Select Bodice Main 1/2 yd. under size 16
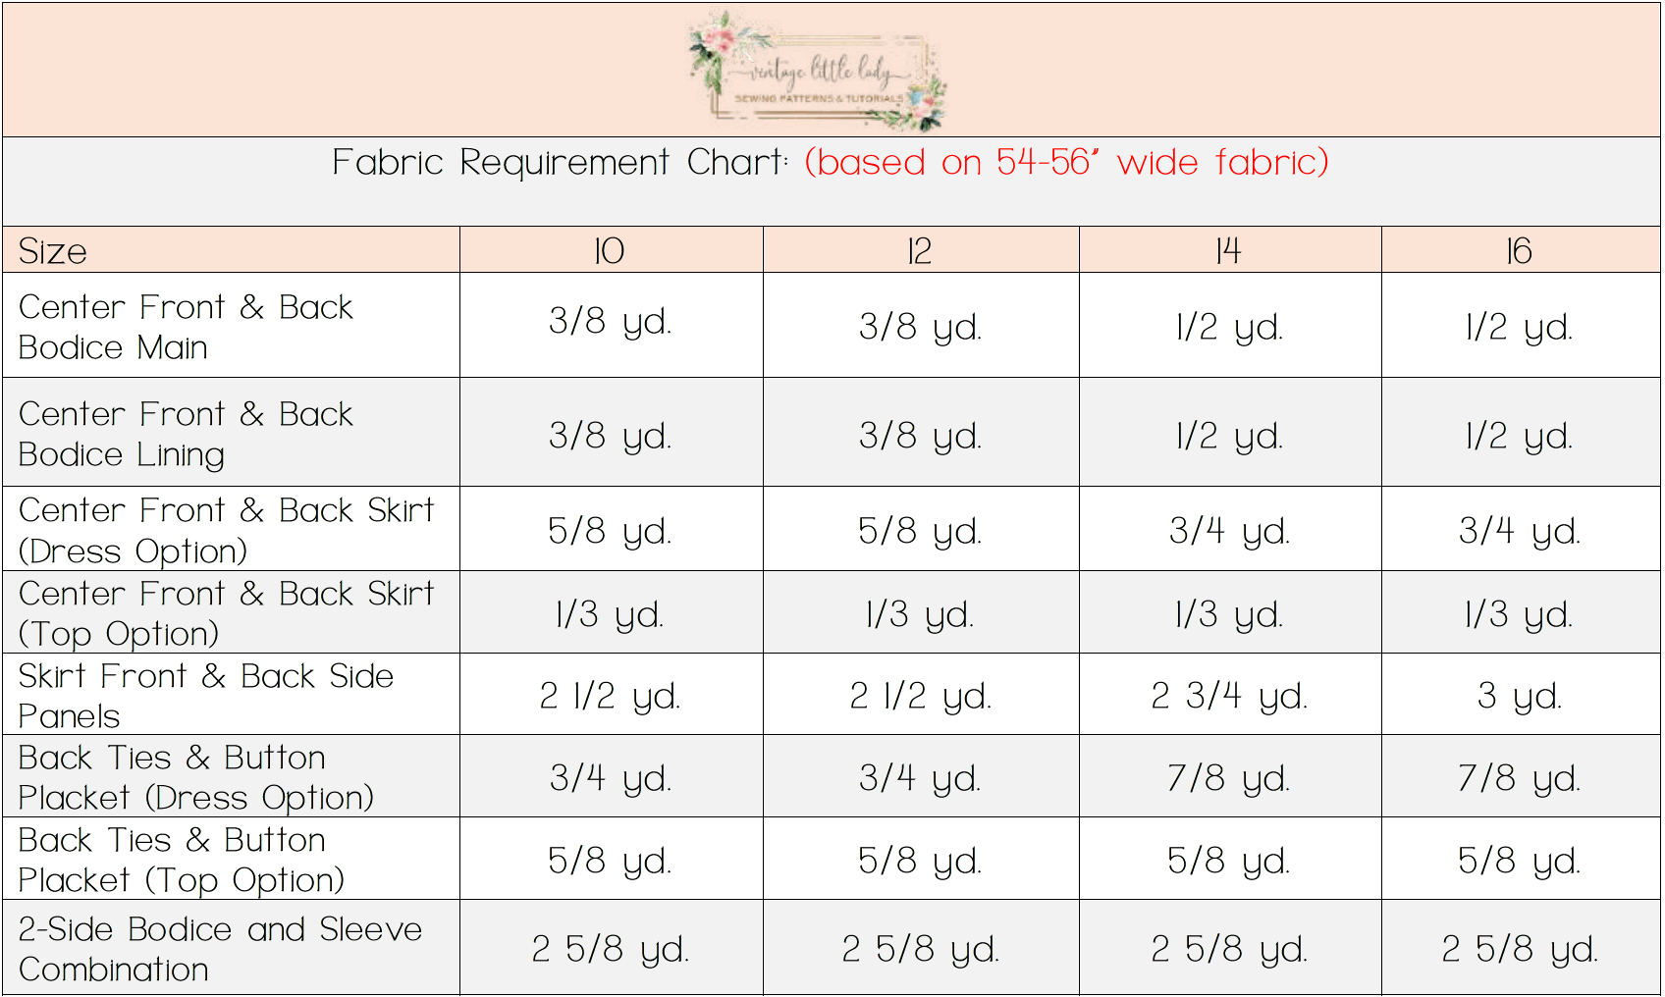The image size is (1665, 997). pyautogui.click(x=1520, y=327)
